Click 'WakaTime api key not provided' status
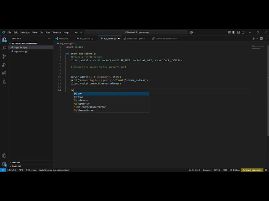The image size is (269, 201). [54, 170]
